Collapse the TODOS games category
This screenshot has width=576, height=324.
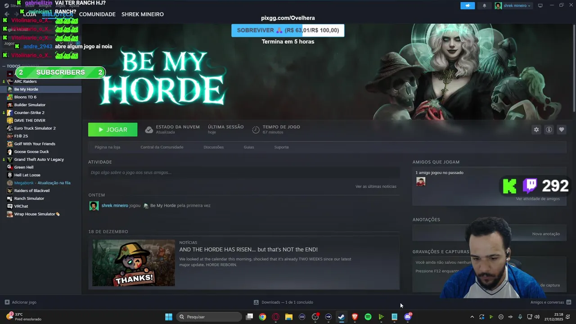click(x=4, y=66)
